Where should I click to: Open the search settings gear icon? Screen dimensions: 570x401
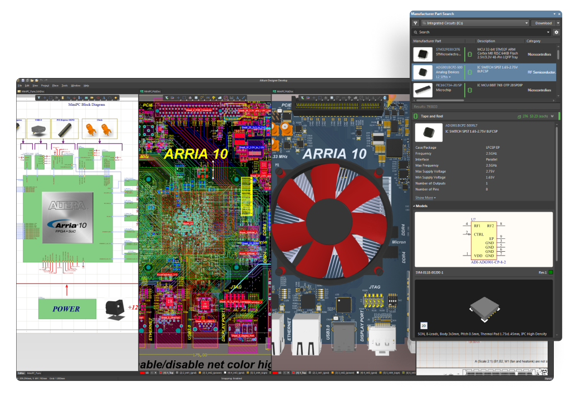(x=556, y=32)
